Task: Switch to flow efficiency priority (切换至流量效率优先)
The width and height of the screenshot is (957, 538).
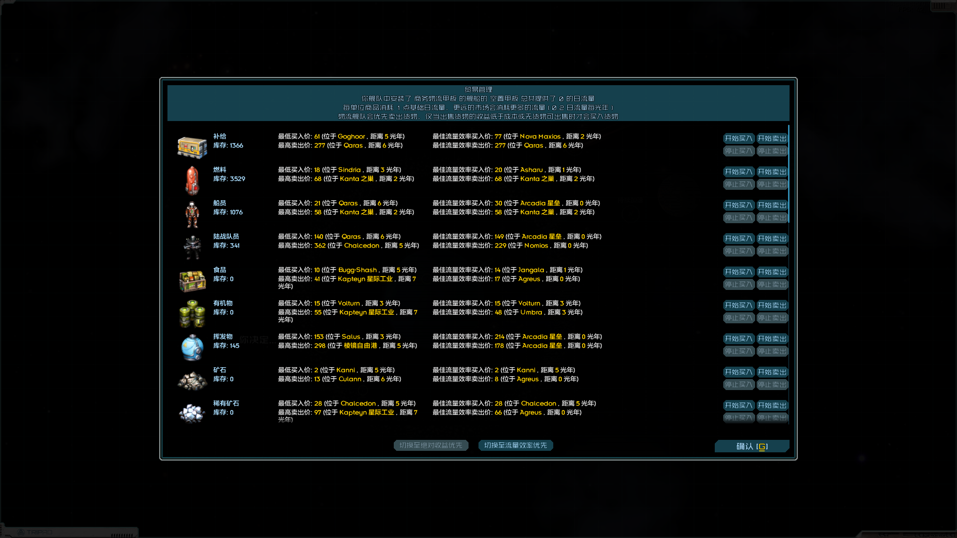Action: coord(515,445)
